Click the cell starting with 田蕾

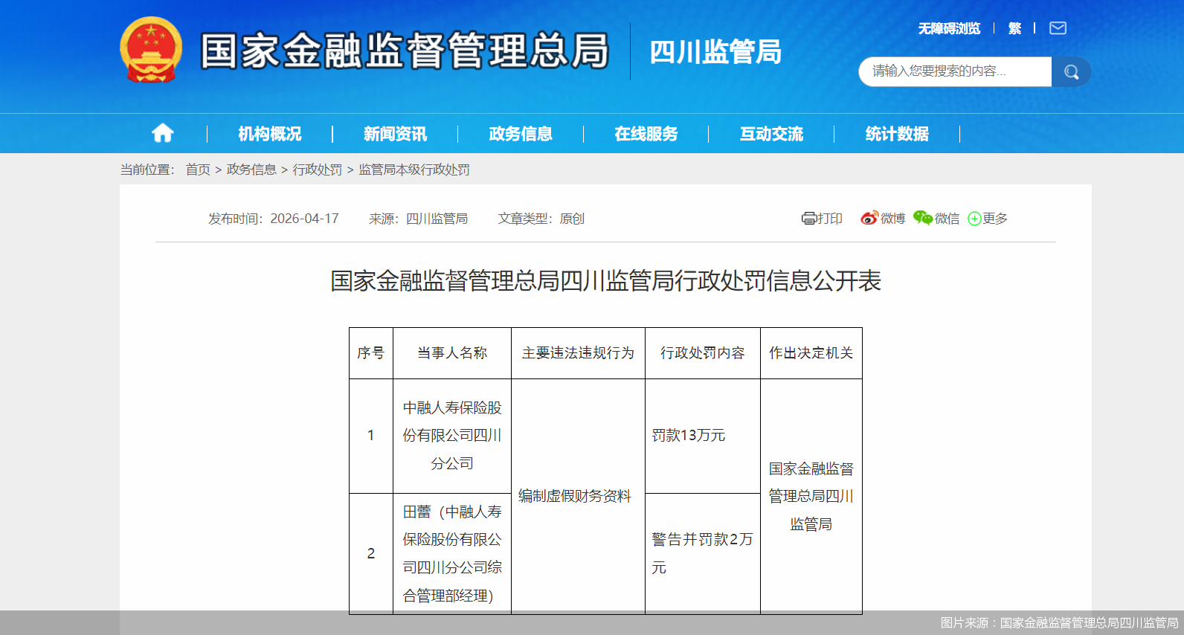click(x=452, y=553)
